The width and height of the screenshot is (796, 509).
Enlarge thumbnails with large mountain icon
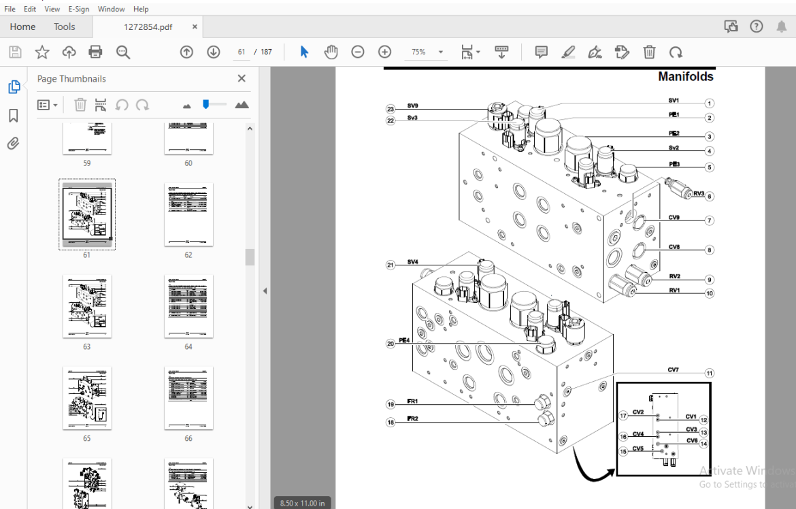pos(242,105)
